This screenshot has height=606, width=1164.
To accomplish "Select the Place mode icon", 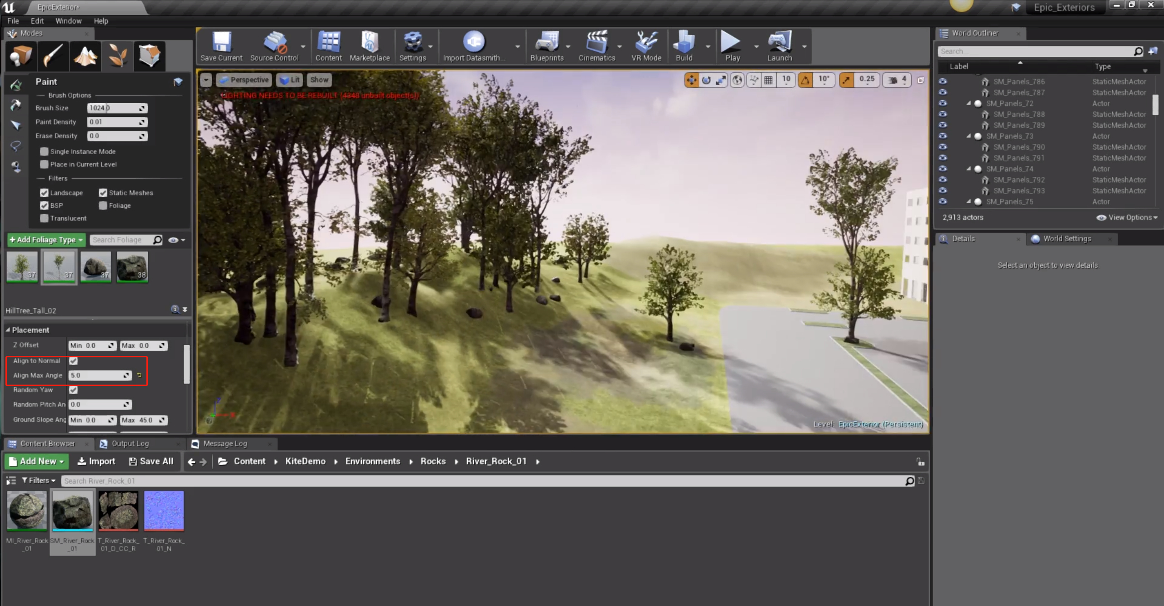I will coord(21,56).
